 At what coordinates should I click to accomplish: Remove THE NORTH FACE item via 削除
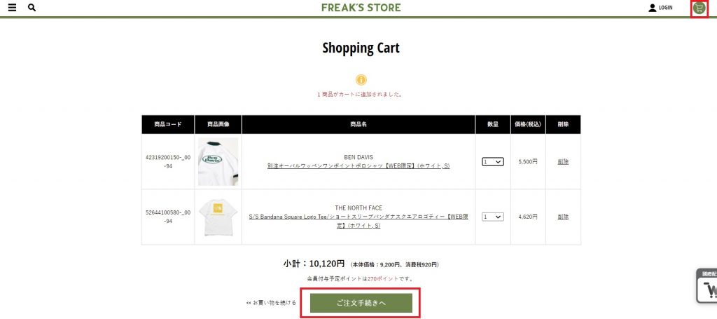[x=563, y=217]
